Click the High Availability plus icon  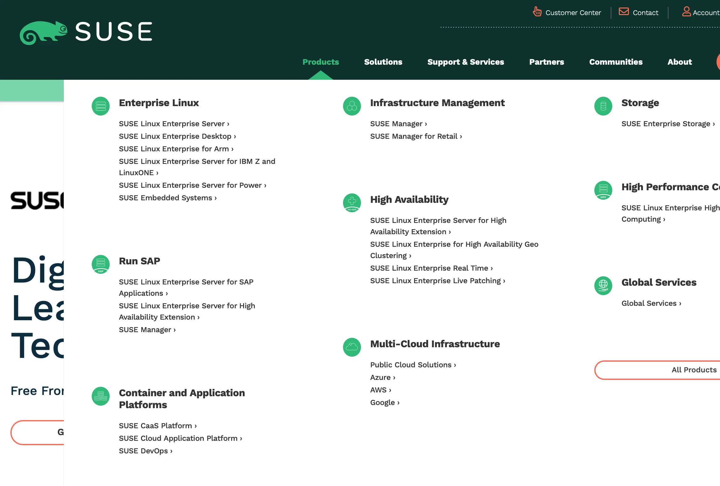point(352,202)
